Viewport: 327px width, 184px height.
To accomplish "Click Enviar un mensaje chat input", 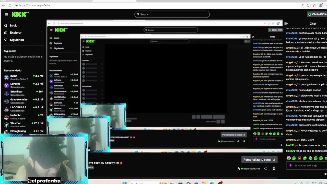I will 308,166.
